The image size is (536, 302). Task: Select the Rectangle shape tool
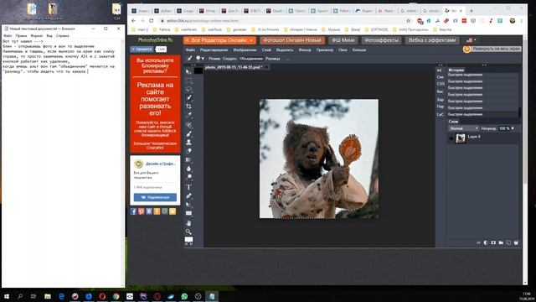pyautogui.click(x=188, y=213)
